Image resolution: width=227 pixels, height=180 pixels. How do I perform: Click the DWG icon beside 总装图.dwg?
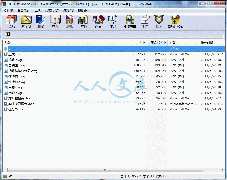point(6,65)
